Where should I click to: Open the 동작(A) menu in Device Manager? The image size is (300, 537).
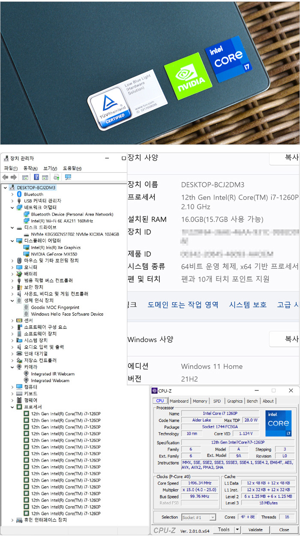[30, 168]
